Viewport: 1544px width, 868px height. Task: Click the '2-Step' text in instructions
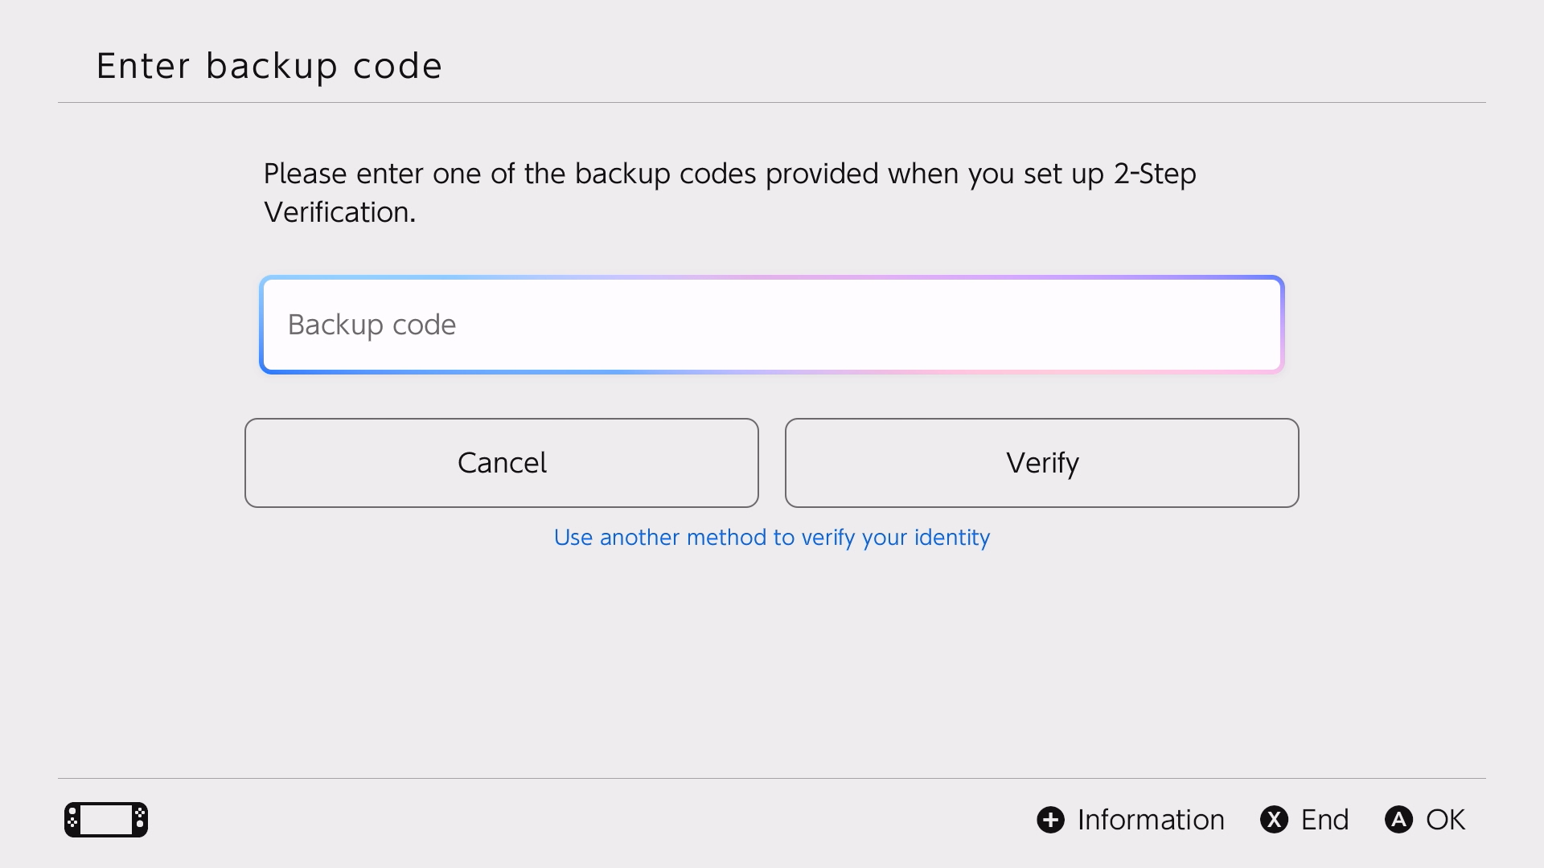[1155, 174]
